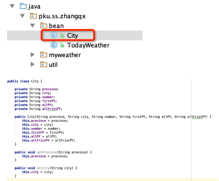Expand the myweather package

tap(33, 55)
